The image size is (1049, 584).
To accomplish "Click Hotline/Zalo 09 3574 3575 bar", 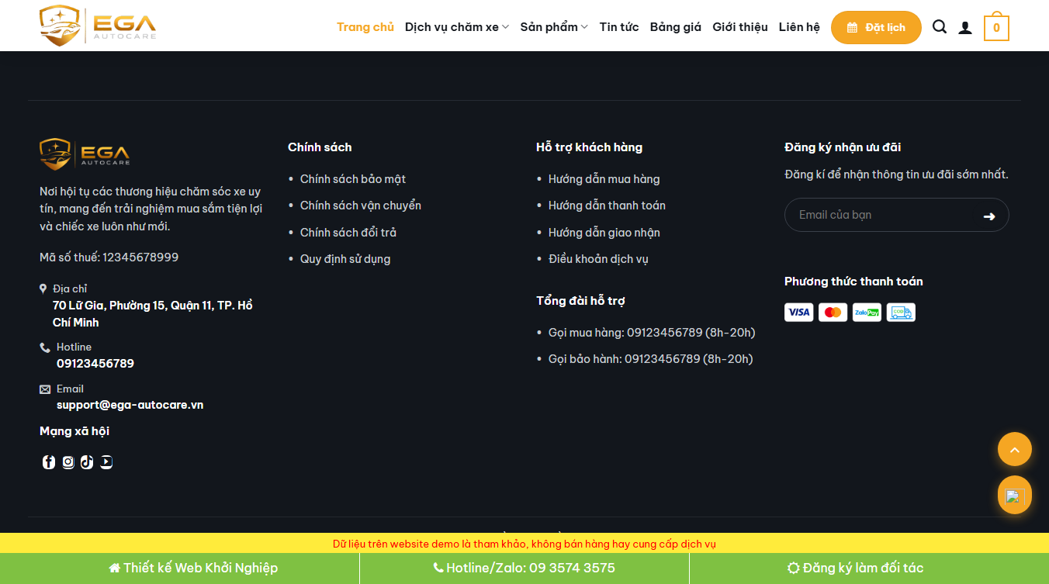I will click(524, 568).
